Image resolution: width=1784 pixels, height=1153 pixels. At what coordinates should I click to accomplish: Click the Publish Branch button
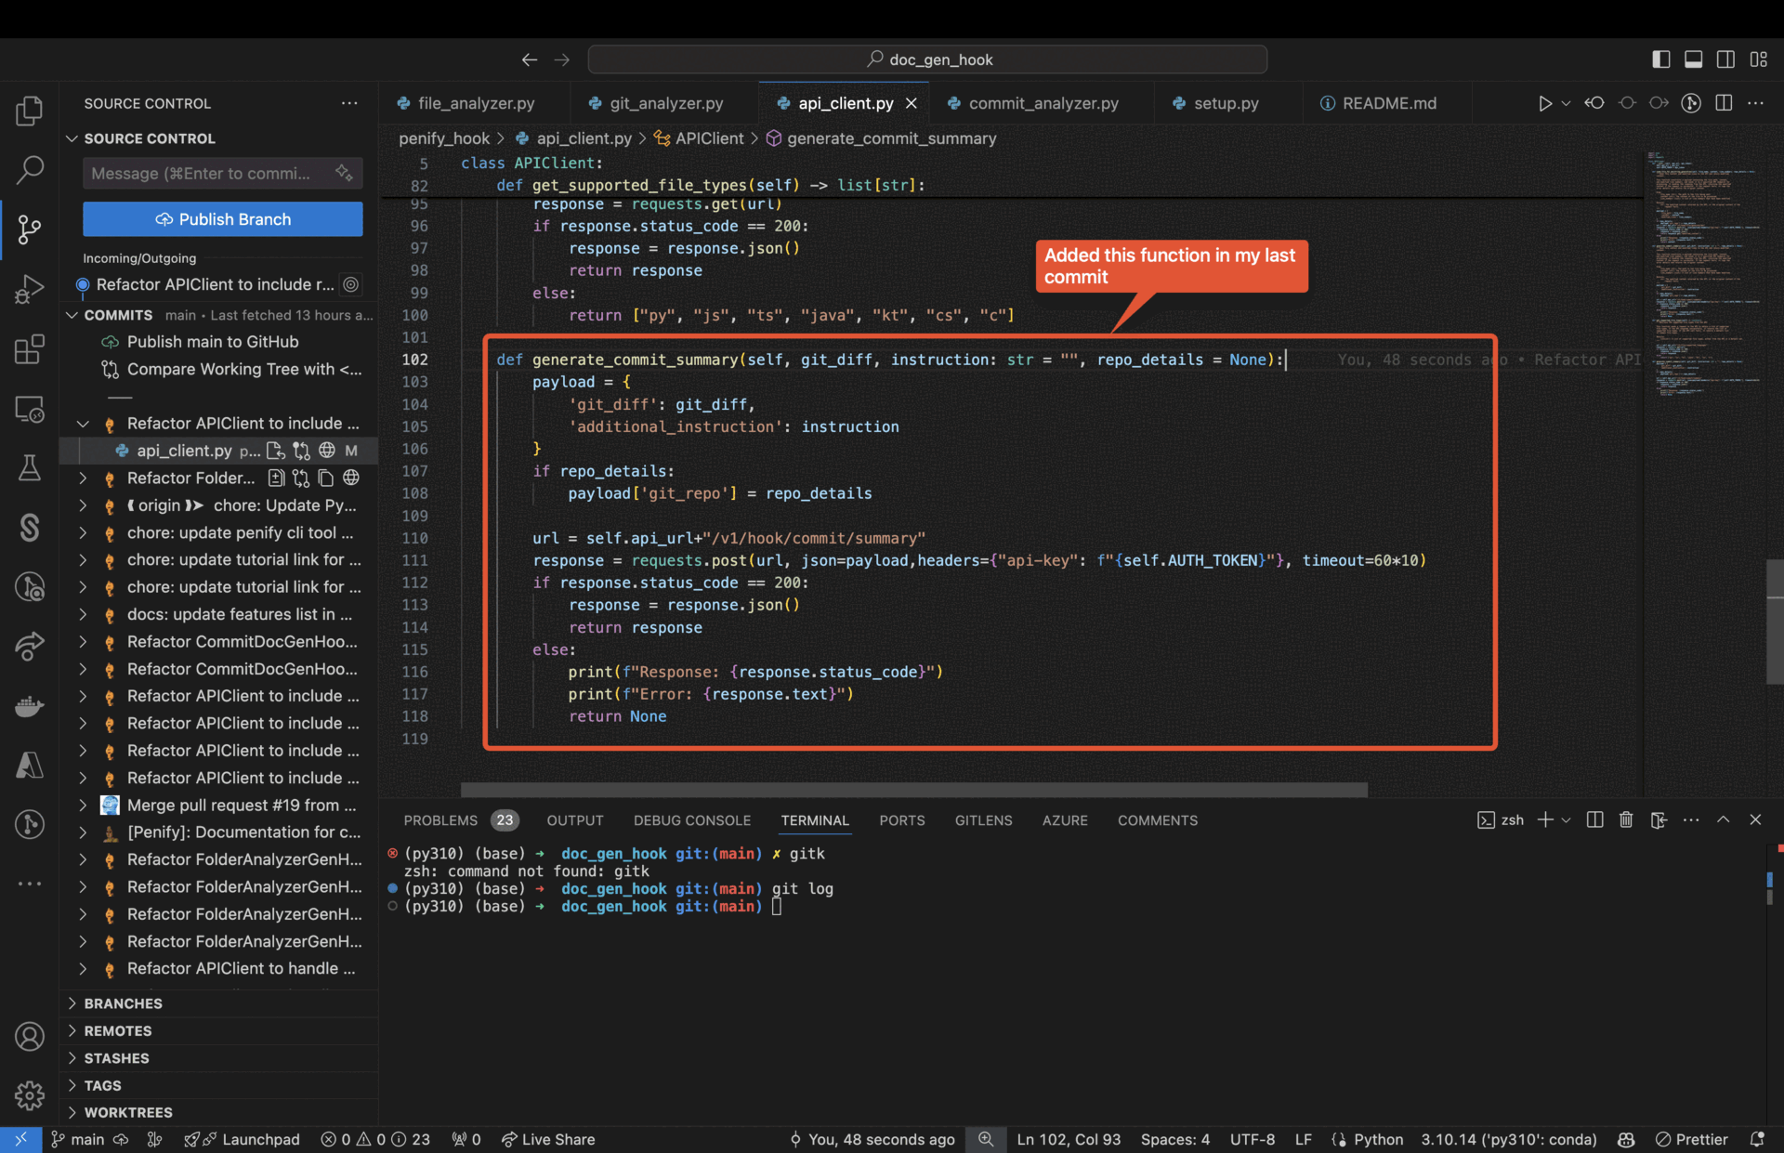coord(222,219)
